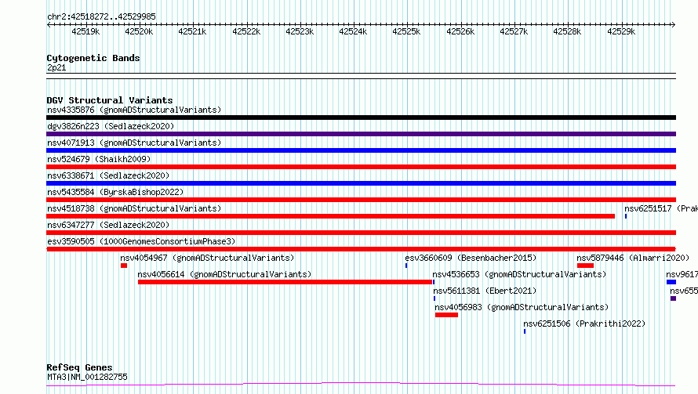
Task: Open nsv4071913 (gnomADStructuralVariants) label
Action: tap(134, 143)
